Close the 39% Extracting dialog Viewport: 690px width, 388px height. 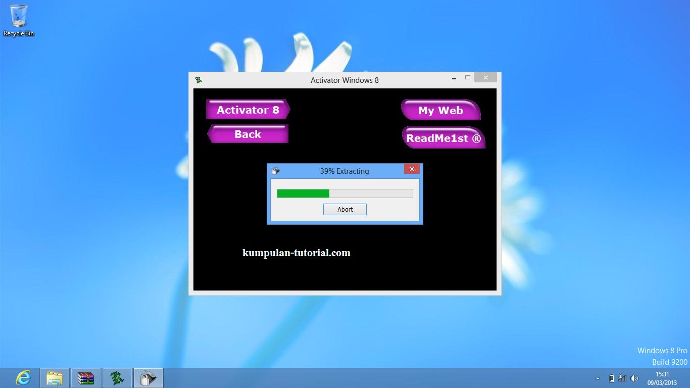pos(412,169)
